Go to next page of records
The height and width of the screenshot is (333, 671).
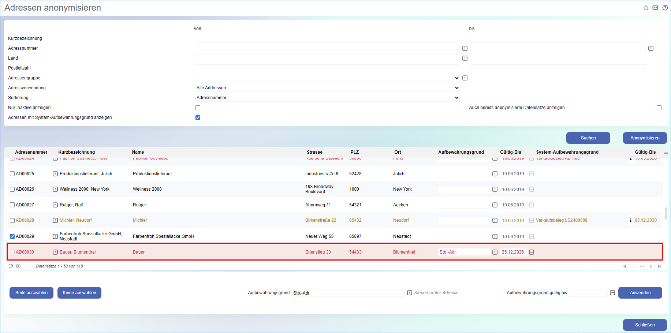coord(651,266)
